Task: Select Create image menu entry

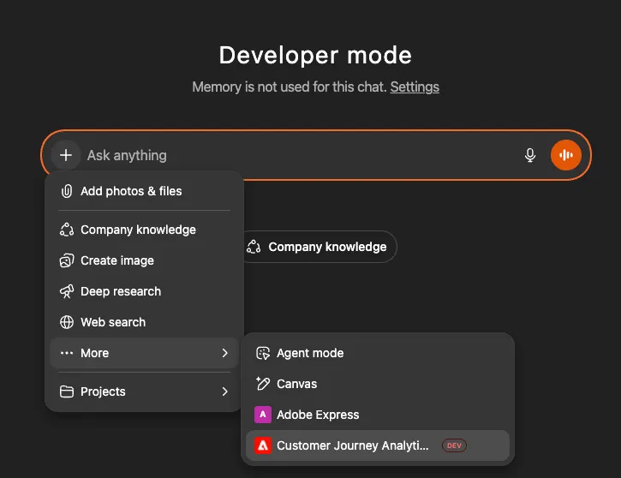Action: 144,260
